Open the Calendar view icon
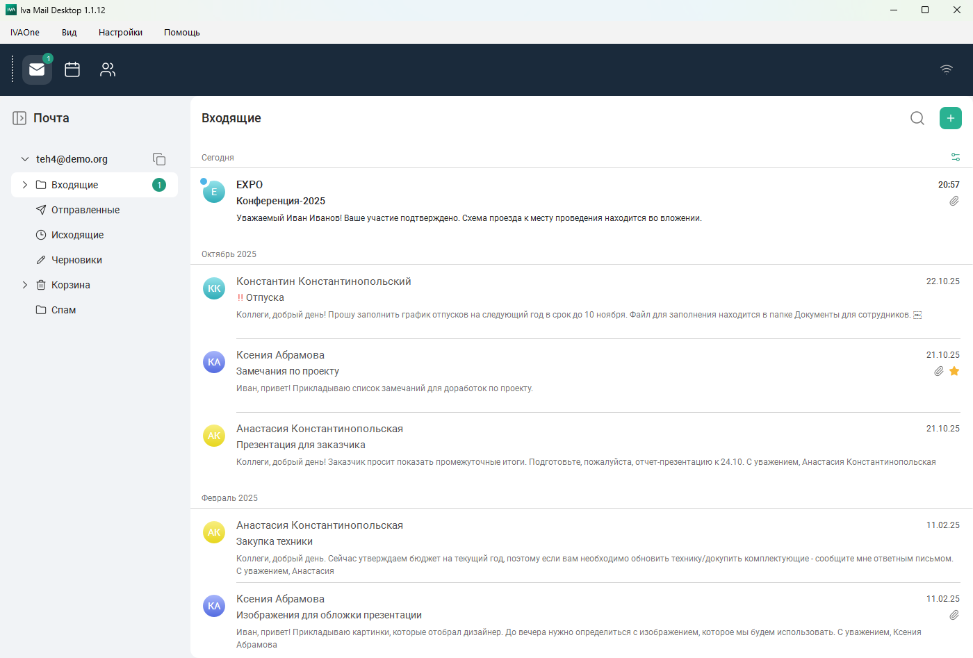Viewport: 973px width, 658px height. point(72,69)
